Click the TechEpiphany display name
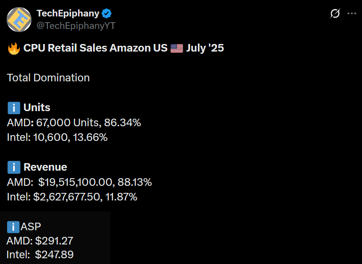Viewport: 362px width, 264px height. point(68,14)
